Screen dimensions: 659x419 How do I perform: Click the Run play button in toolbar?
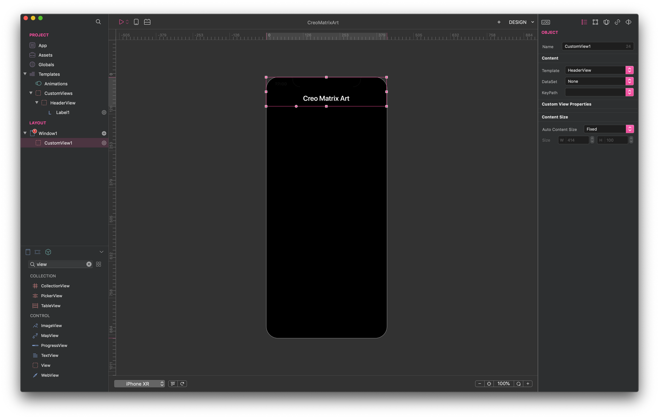click(121, 22)
